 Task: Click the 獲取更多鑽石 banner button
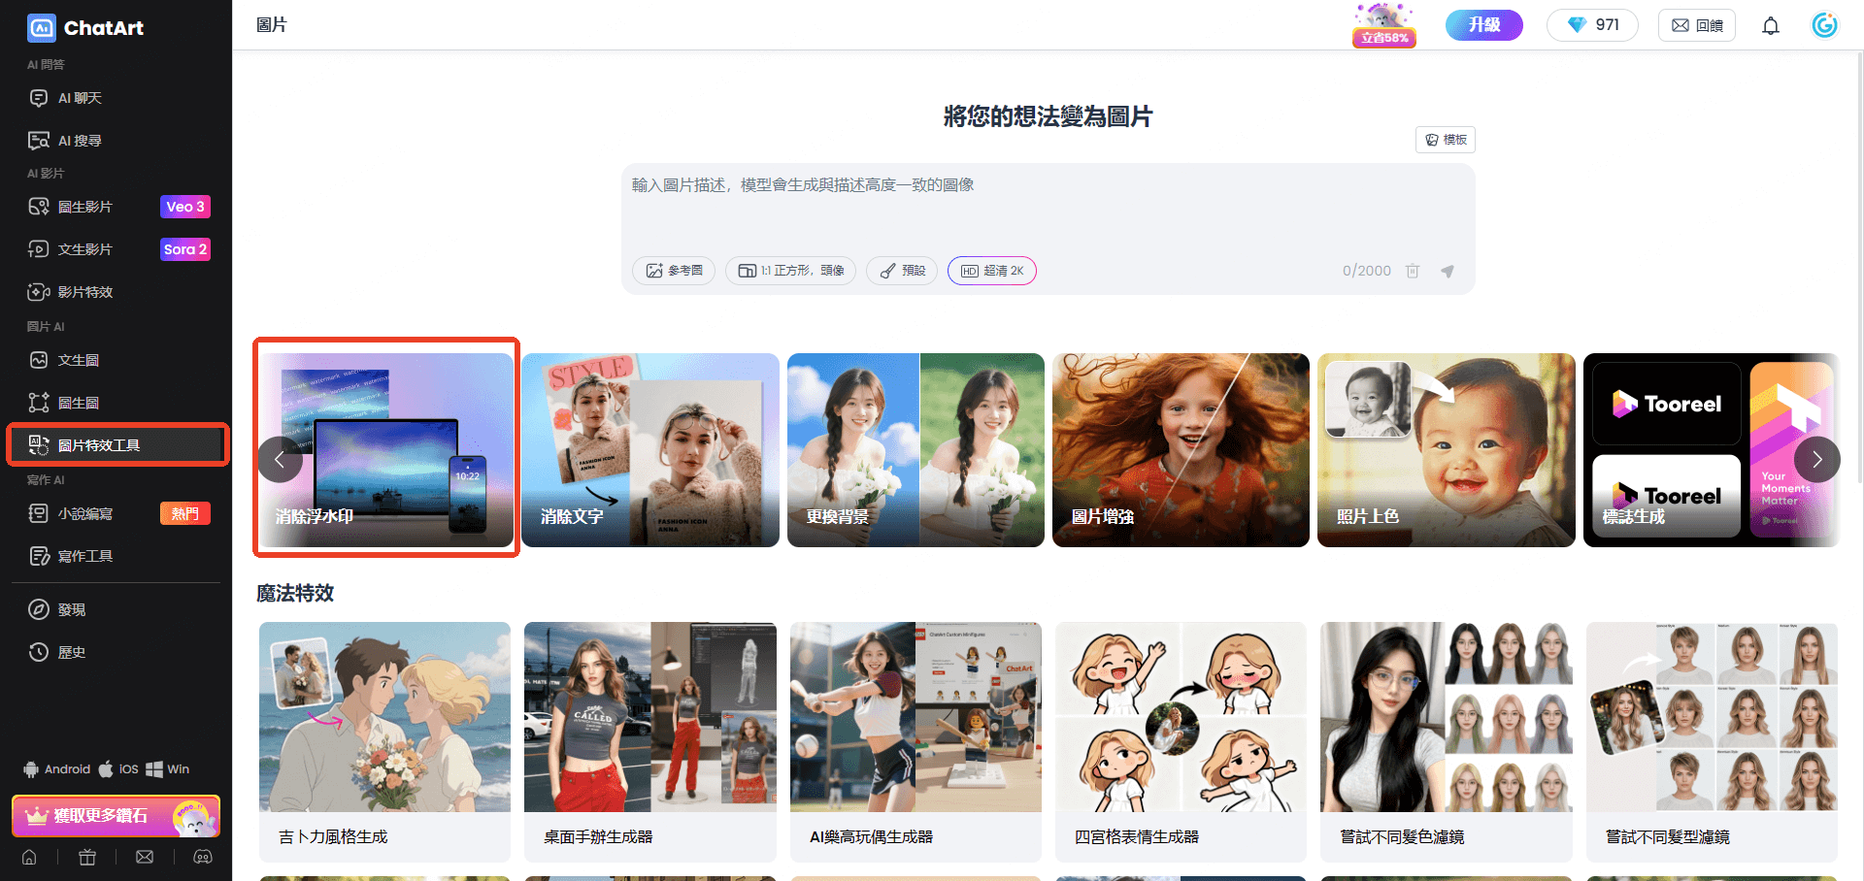[x=116, y=816]
